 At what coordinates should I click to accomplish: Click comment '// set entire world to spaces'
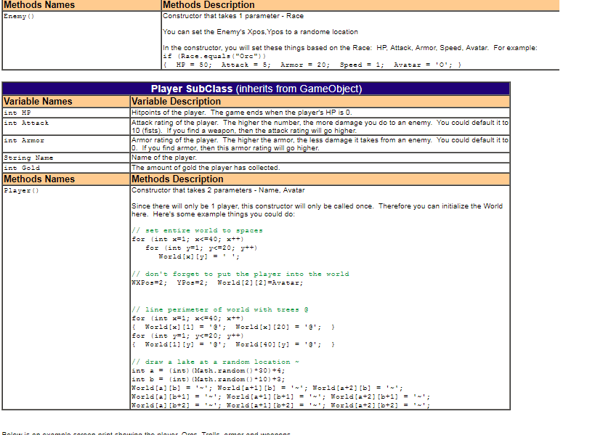[x=197, y=231]
